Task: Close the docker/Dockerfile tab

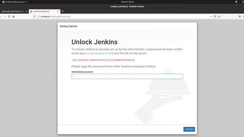Action: pyautogui.click(x=26, y=11)
